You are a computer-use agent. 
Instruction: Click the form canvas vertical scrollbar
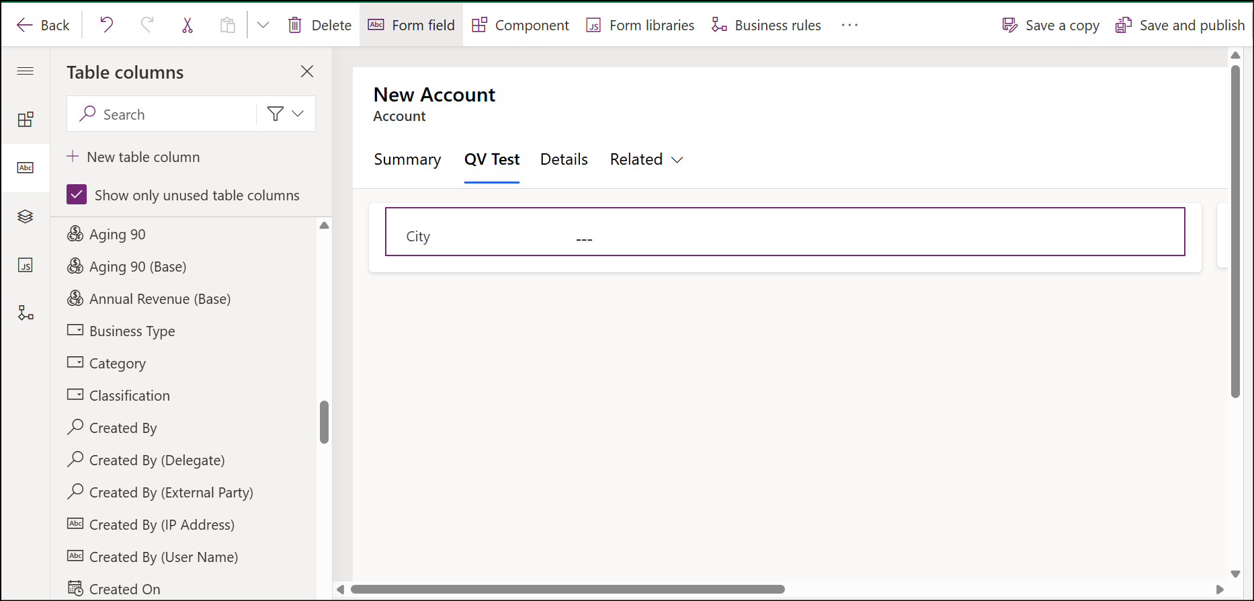click(x=1235, y=231)
